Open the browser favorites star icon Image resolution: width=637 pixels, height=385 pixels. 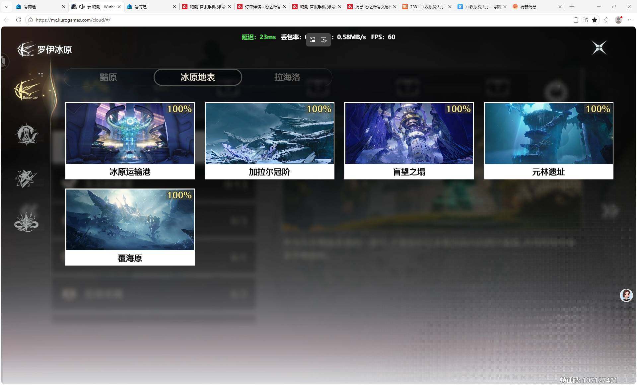pos(595,20)
